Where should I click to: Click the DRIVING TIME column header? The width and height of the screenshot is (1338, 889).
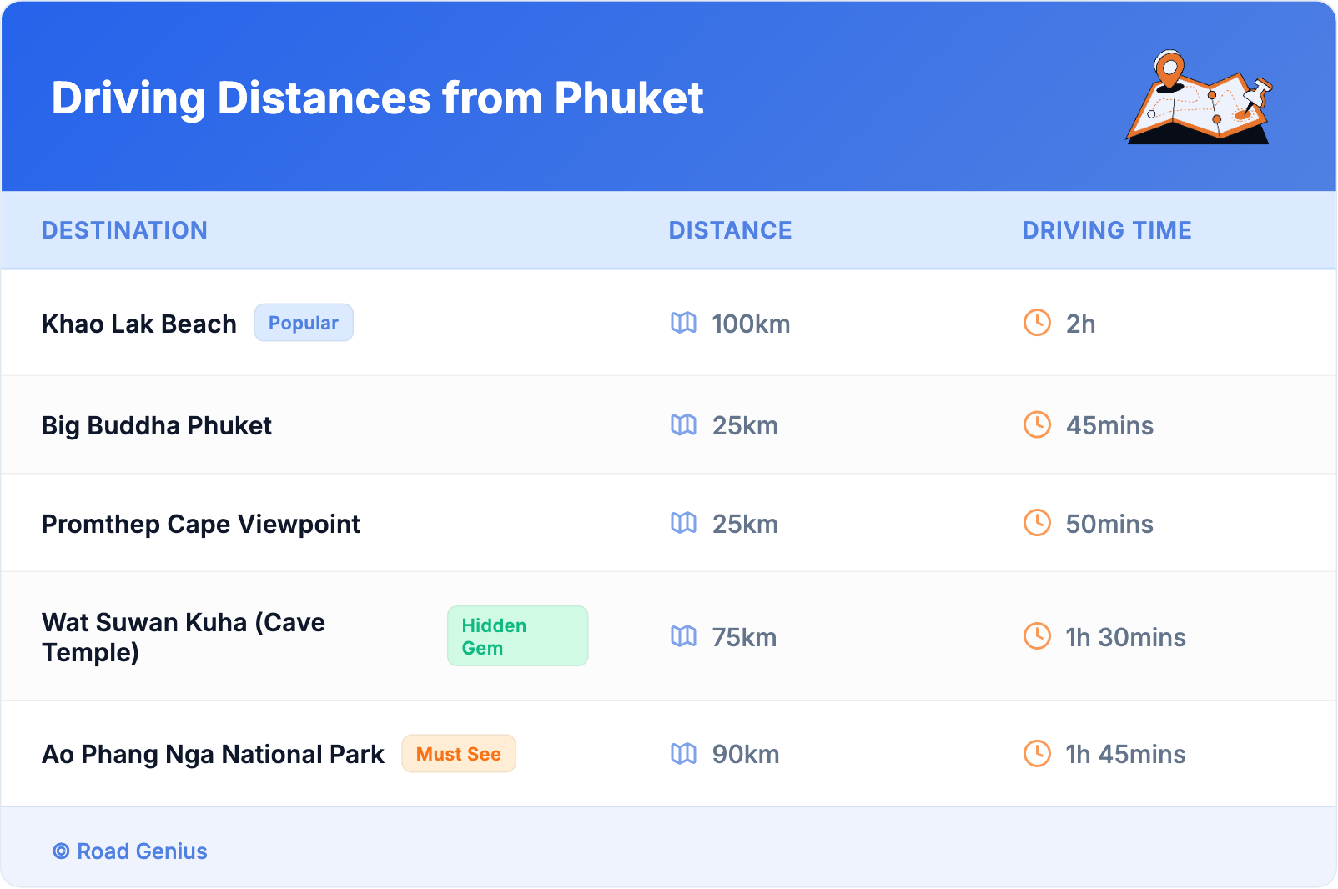tap(1107, 230)
